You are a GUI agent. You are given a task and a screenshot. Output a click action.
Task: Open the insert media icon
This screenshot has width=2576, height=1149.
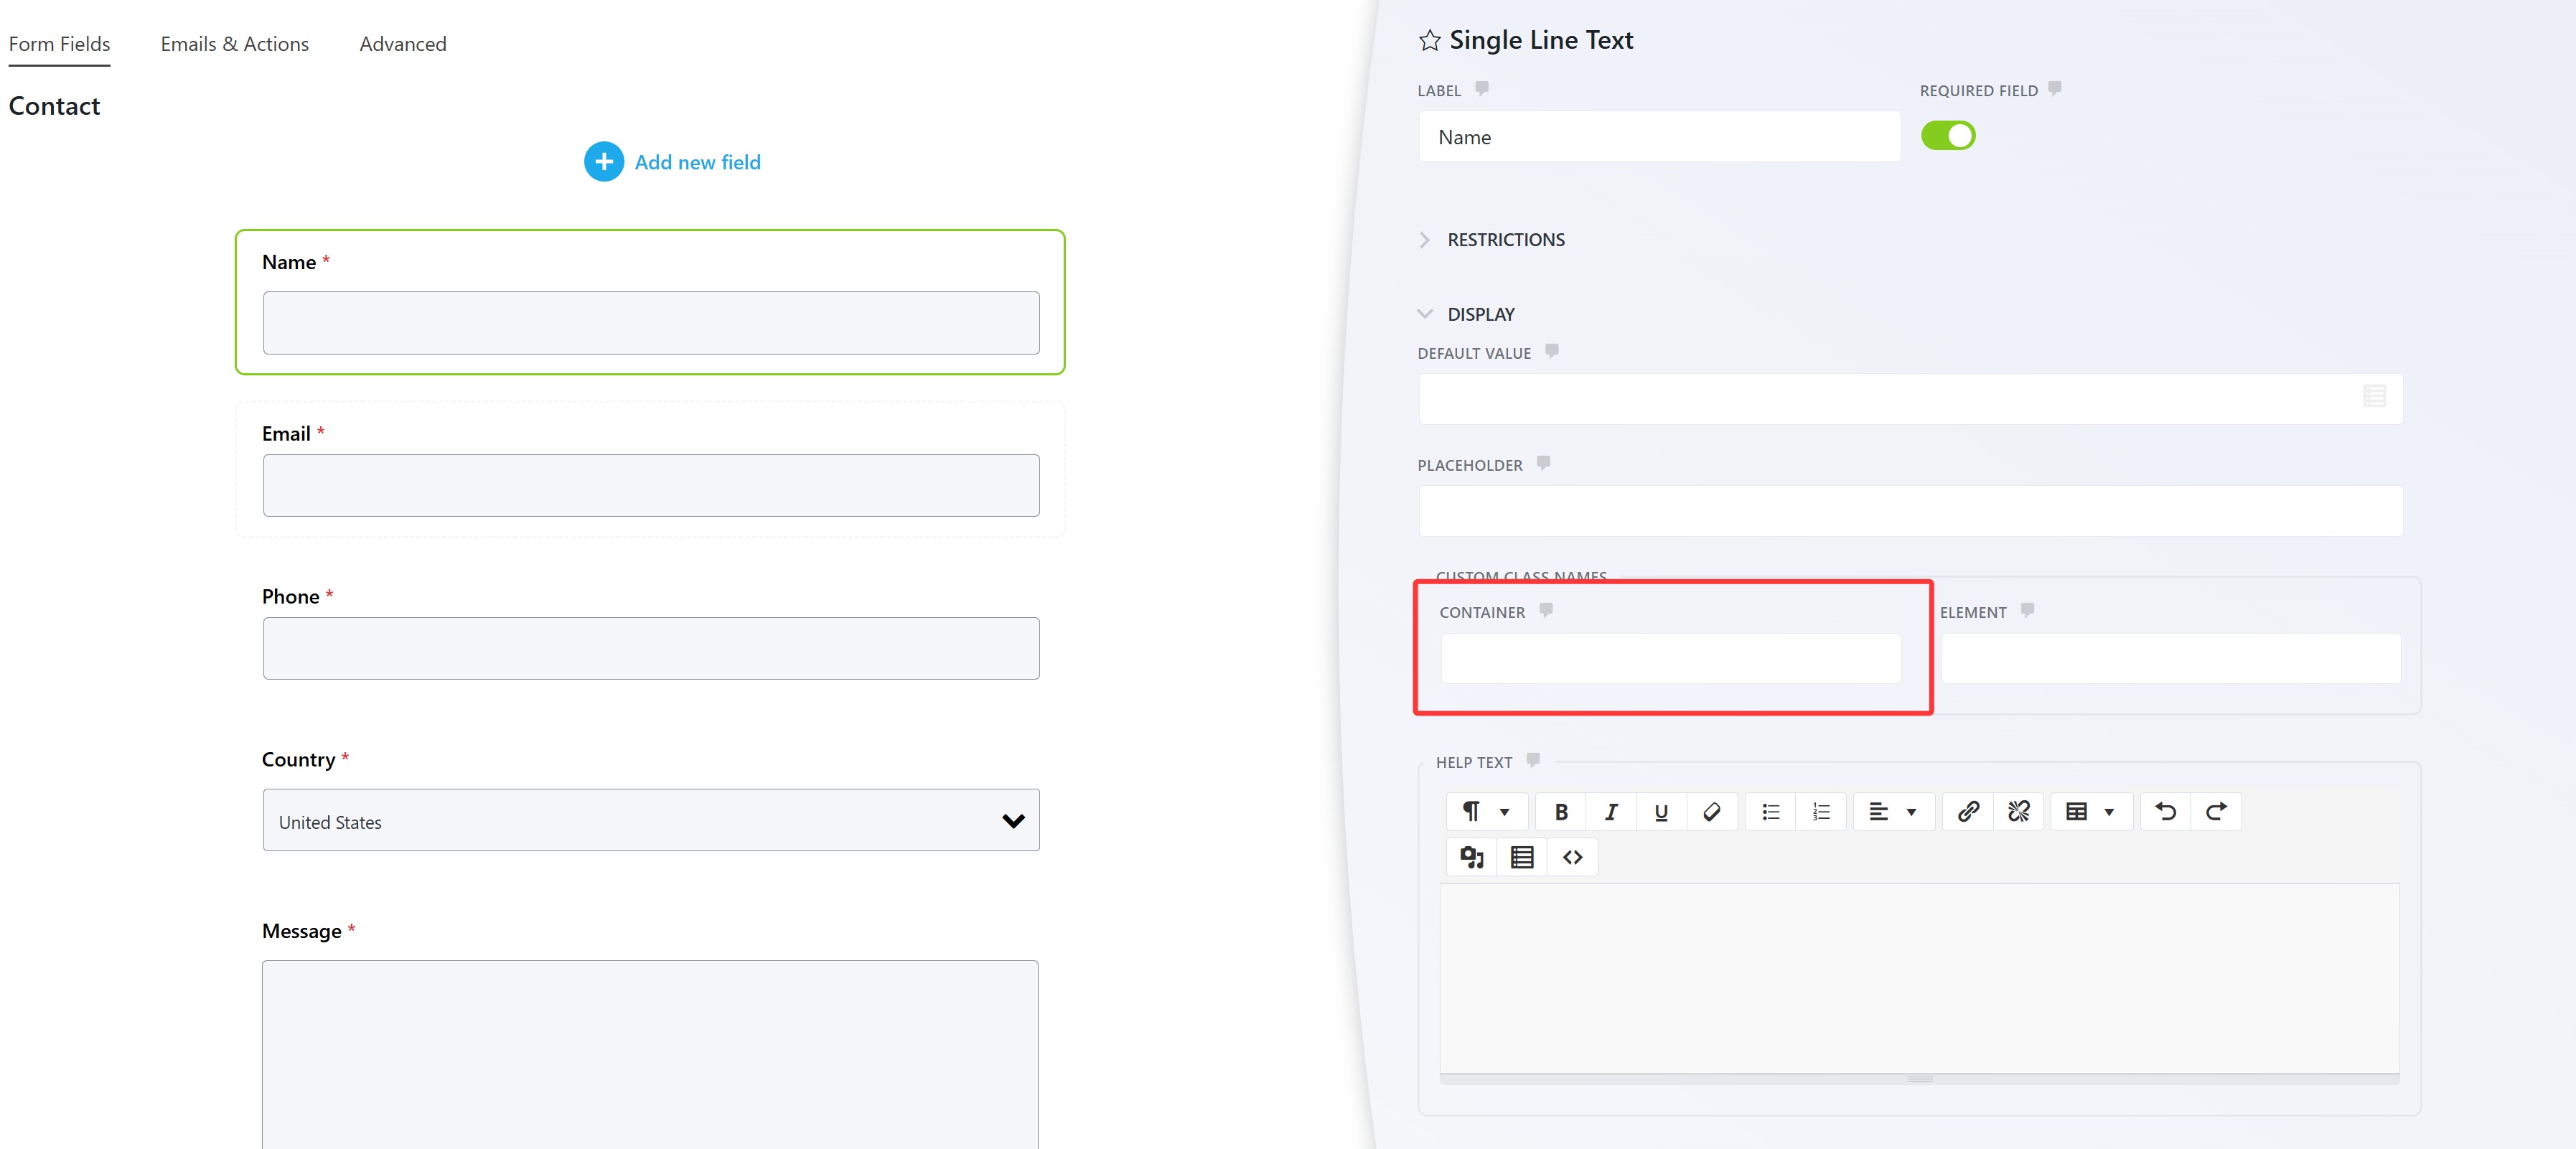1471,857
